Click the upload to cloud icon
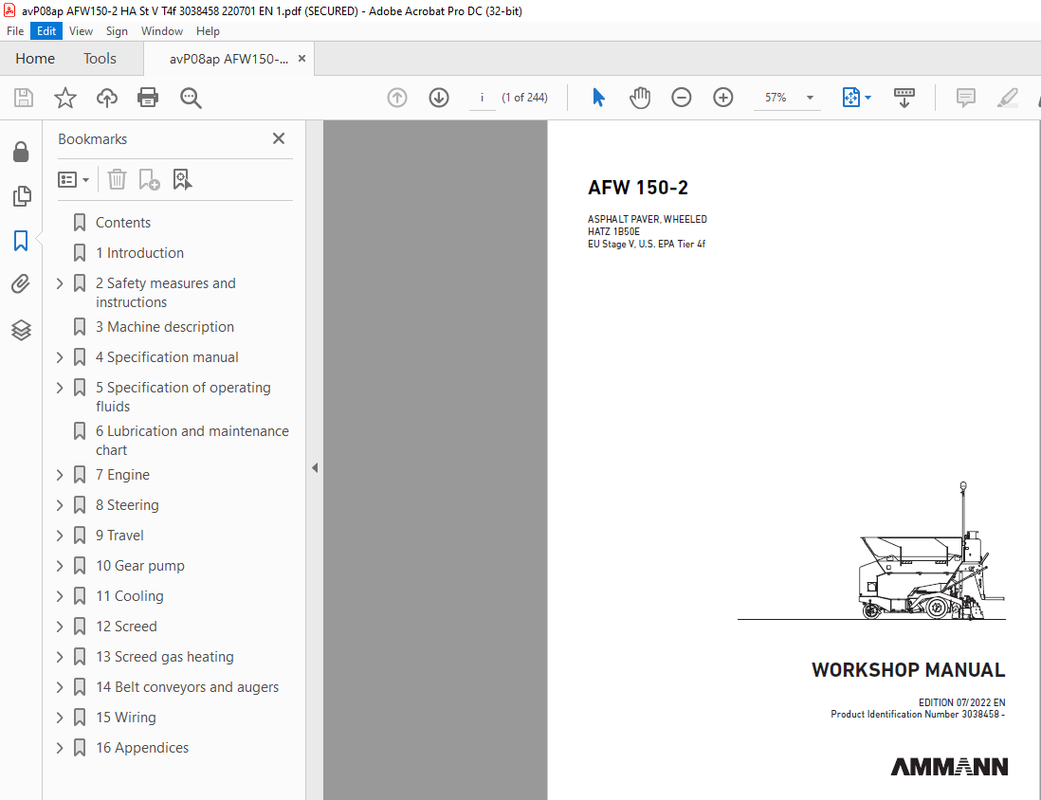Screen dimensions: 1041x800 (x=107, y=98)
